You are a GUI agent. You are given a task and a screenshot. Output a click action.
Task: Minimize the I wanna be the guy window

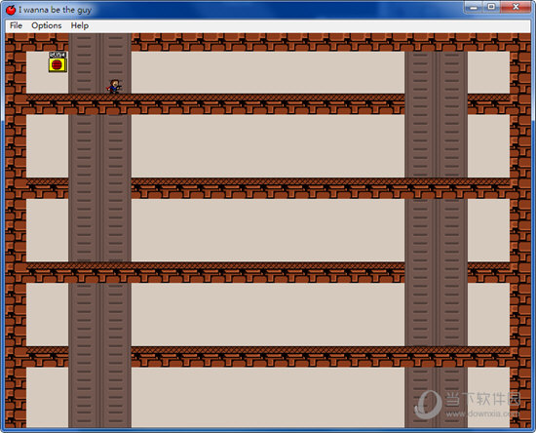pyautogui.click(x=474, y=7)
